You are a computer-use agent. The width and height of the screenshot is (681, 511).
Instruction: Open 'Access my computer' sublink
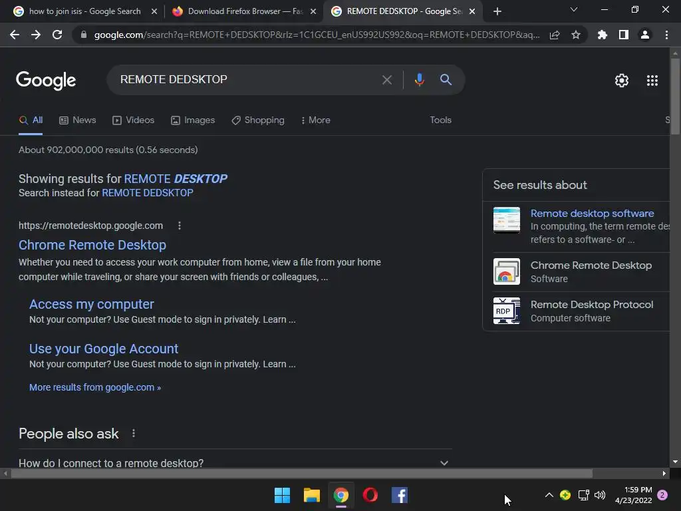point(92,304)
